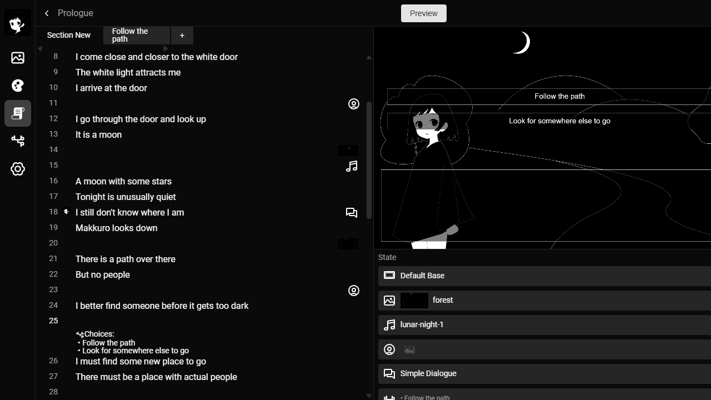711x400 pixels.
Task: Click the right tab-scroll arrow
Action: tap(165, 48)
